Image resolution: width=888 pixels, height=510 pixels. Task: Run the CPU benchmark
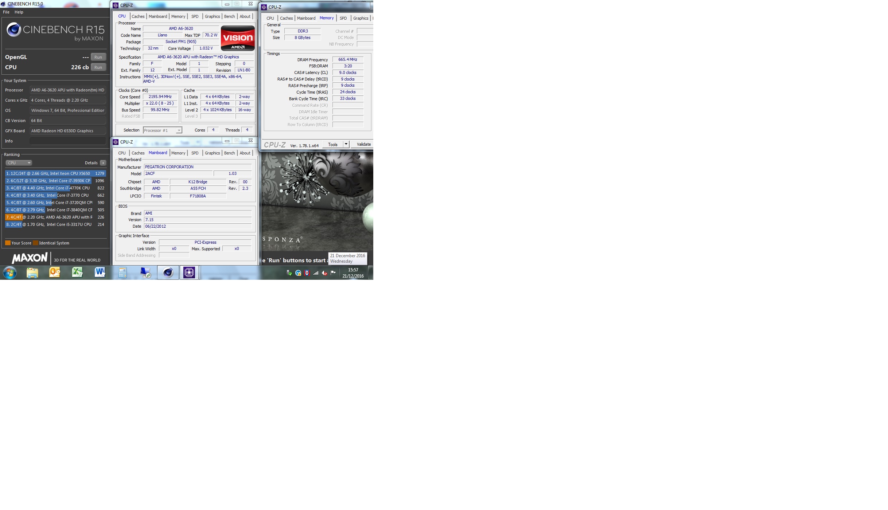(x=98, y=67)
